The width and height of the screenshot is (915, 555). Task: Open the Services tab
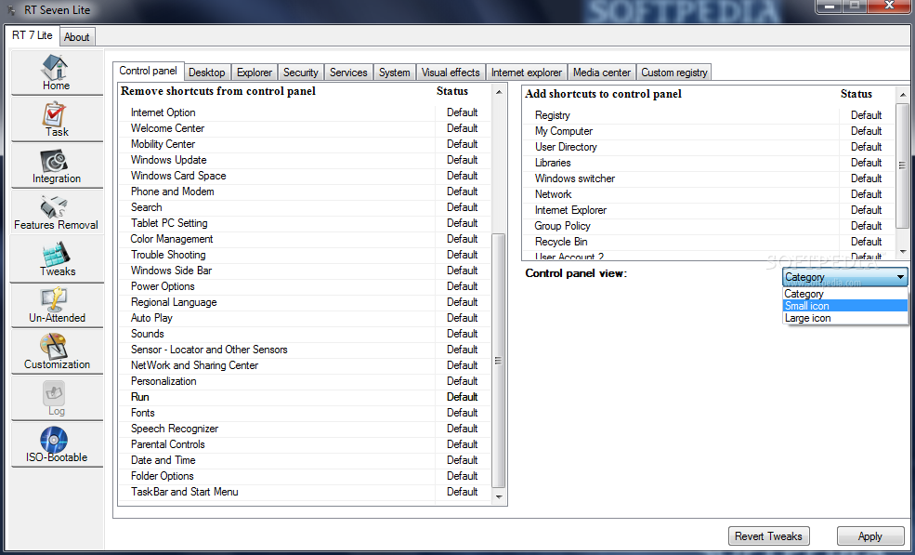click(x=348, y=73)
